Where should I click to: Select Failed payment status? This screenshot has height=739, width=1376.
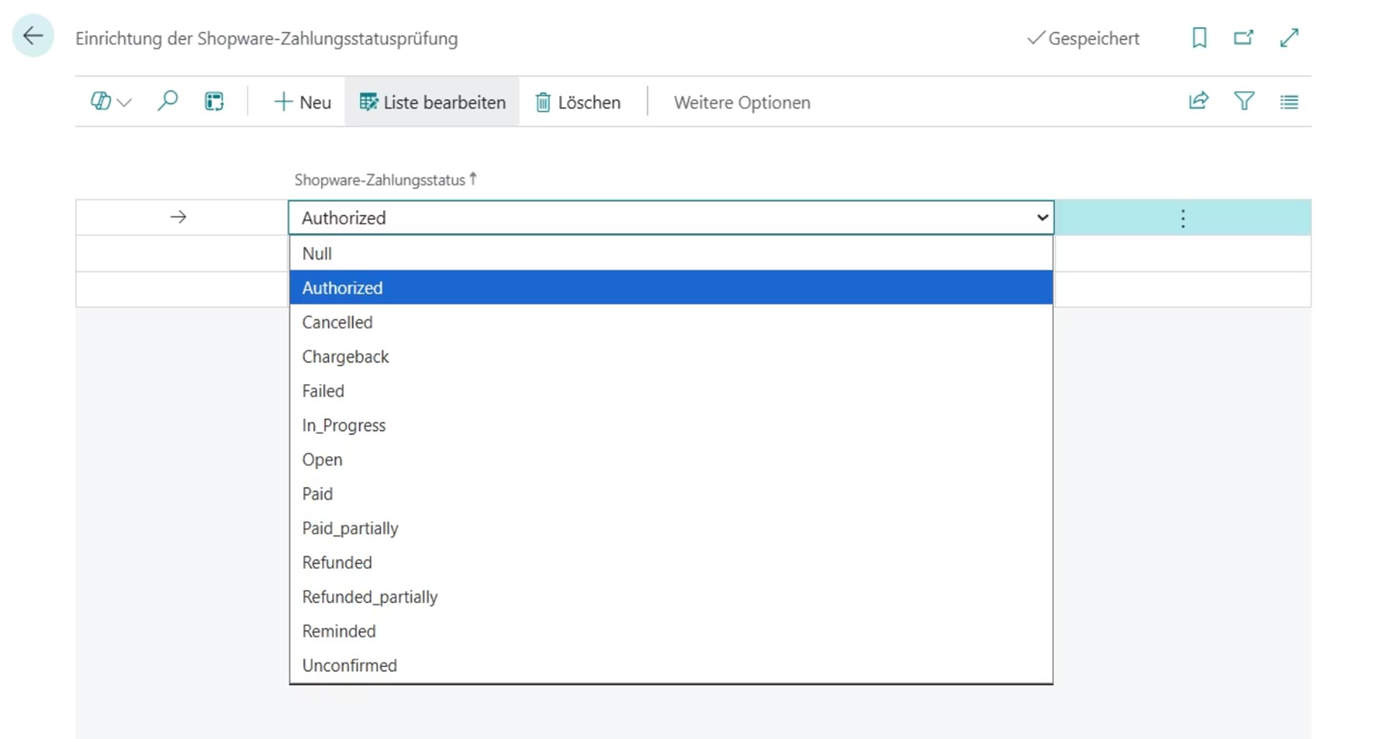click(671, 391)
